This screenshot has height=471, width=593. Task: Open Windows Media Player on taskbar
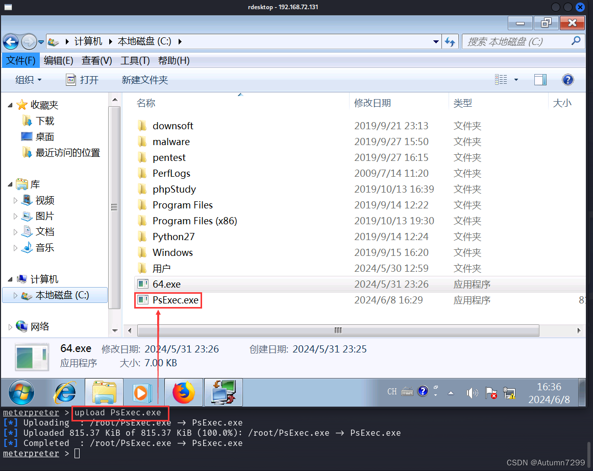[x=142, y=392]
